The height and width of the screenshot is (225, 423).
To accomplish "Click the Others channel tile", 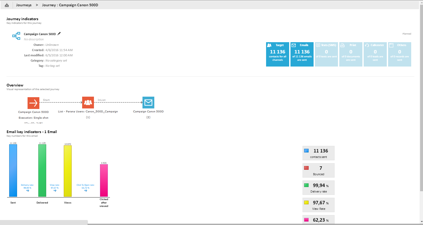I will coord(399,54).
